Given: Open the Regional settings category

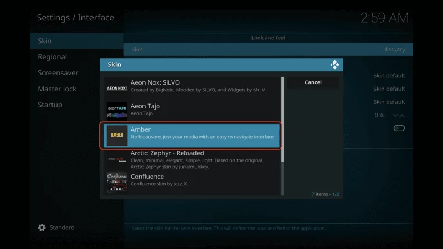Looking at the screenshot, I should pyautogui.click(x=77, y=57).
